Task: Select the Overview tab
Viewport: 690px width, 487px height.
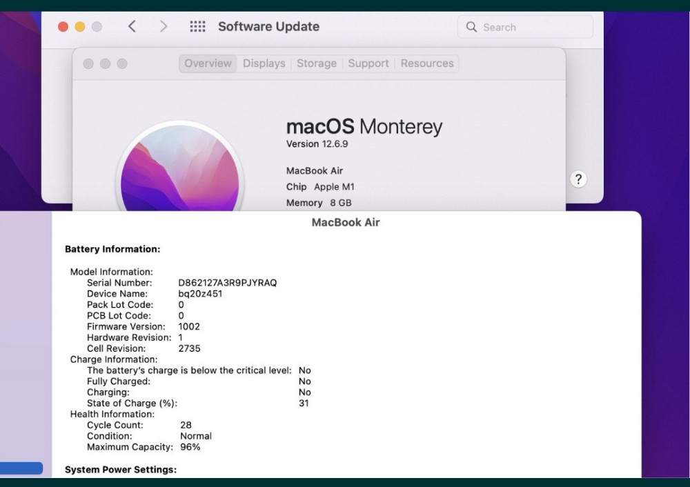Action: click(207, 63)
